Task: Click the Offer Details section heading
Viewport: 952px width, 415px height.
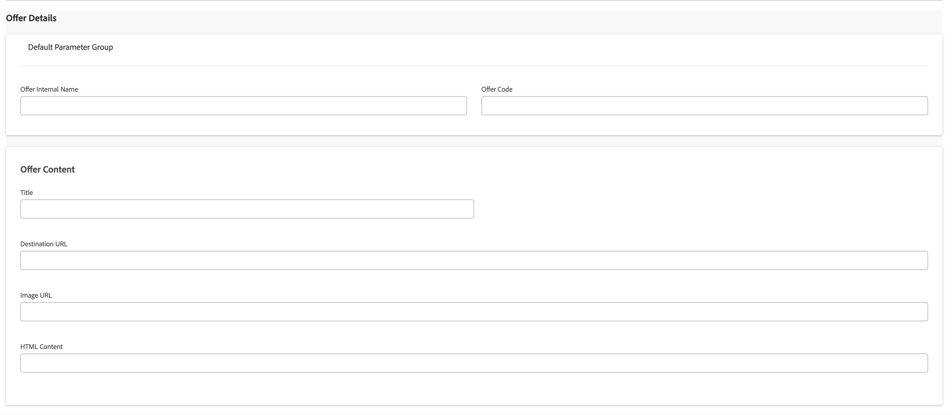Action: [x=31, y=18]
